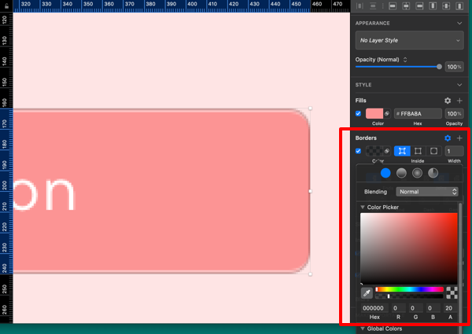Choose the linear gradient fill type
The height and width of the screenshot is (334, 472).
pos(401,173)
